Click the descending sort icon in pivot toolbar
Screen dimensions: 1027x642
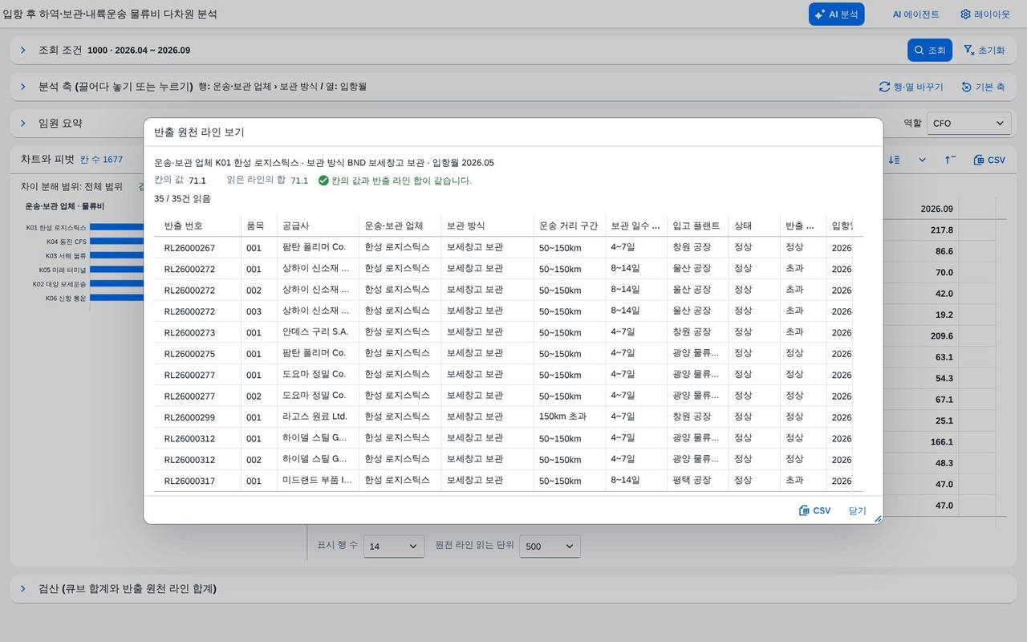pos(895,160)
